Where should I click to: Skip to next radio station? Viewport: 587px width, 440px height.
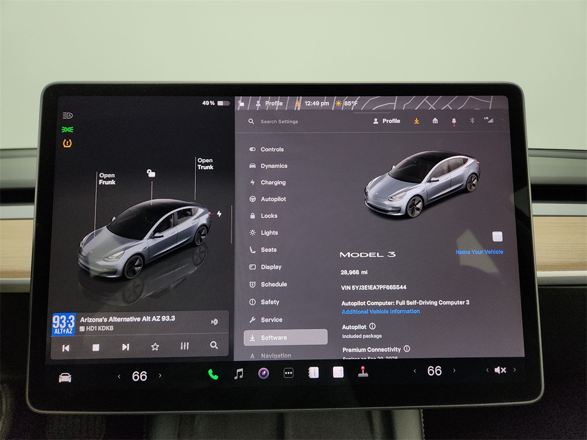(x=126, y=347)
